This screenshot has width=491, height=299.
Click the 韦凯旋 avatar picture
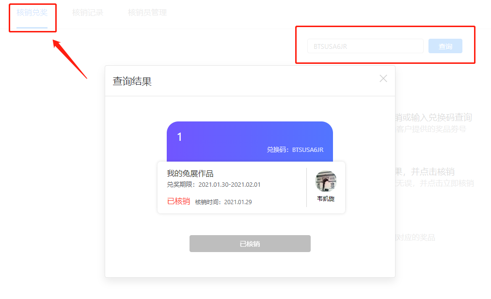pos(326,181)
